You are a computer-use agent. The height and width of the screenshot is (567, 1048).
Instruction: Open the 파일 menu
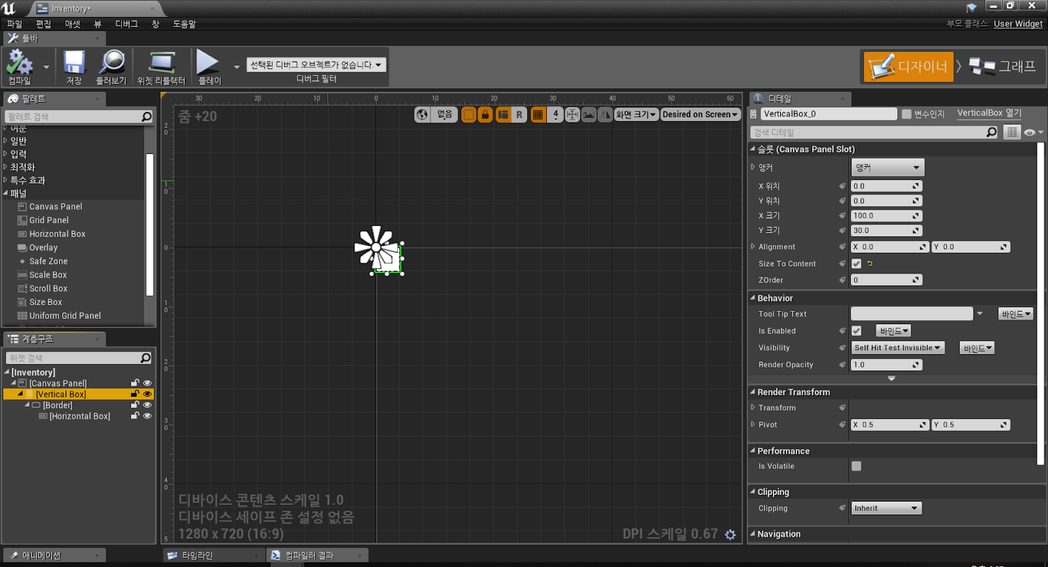pyautogui.click(x=14, y=24)
